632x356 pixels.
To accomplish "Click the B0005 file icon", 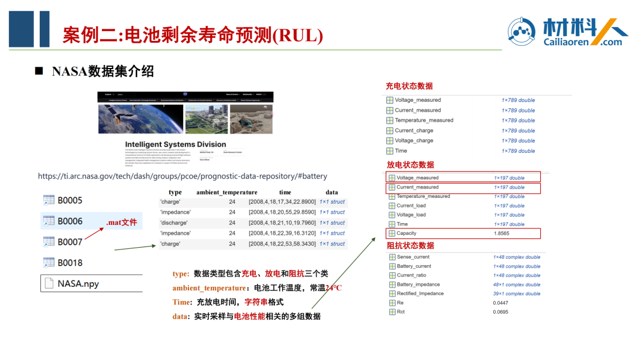I will pos(49,200).
